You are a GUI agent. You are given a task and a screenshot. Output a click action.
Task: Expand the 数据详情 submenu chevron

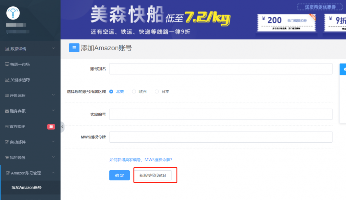[x=53, y=48]
